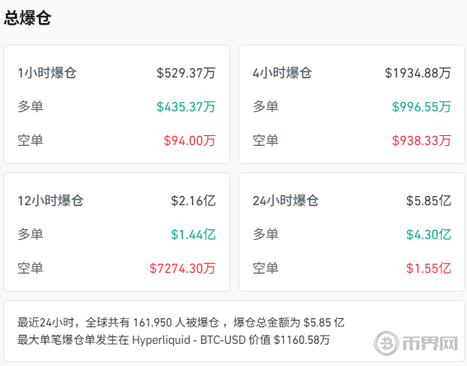Open the 12小时爆仓 card title
This screenshot has height=366, width=467.
(x=50, y=200)
